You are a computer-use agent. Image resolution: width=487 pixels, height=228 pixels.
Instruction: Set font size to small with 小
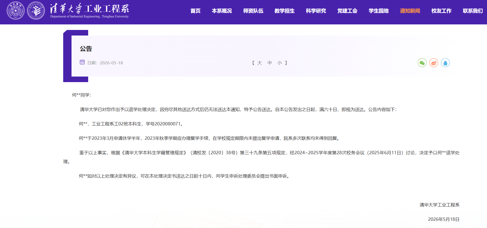point(280,63)
